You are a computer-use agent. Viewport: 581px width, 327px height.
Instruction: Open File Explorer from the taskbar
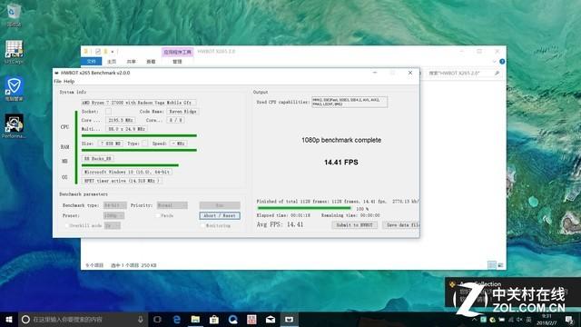point(195,319)
